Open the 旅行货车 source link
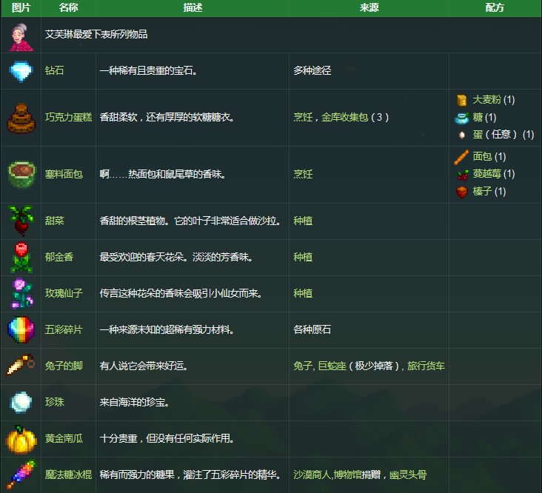542x493 pixels. coord(426,366)
